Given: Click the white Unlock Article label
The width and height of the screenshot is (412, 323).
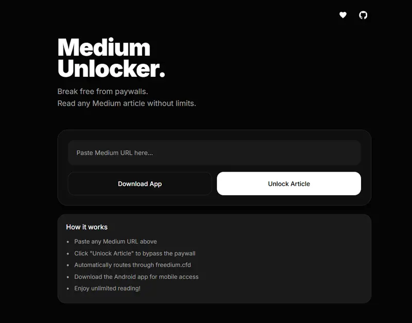Looking at the screenshot, I should (289, 183).
